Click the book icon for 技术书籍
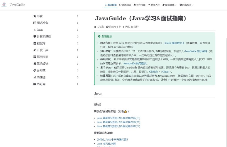Viewport: 227px width, 147px height. (x=135, y=5)
